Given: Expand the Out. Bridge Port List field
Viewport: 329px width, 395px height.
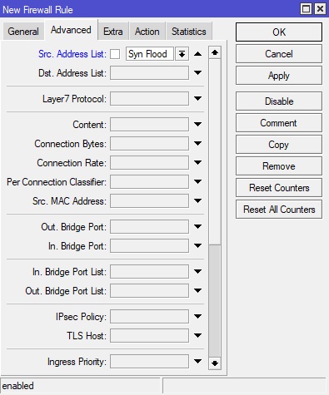Looking at the screenshot, I should pyautogui.click(x=197, y=290).
